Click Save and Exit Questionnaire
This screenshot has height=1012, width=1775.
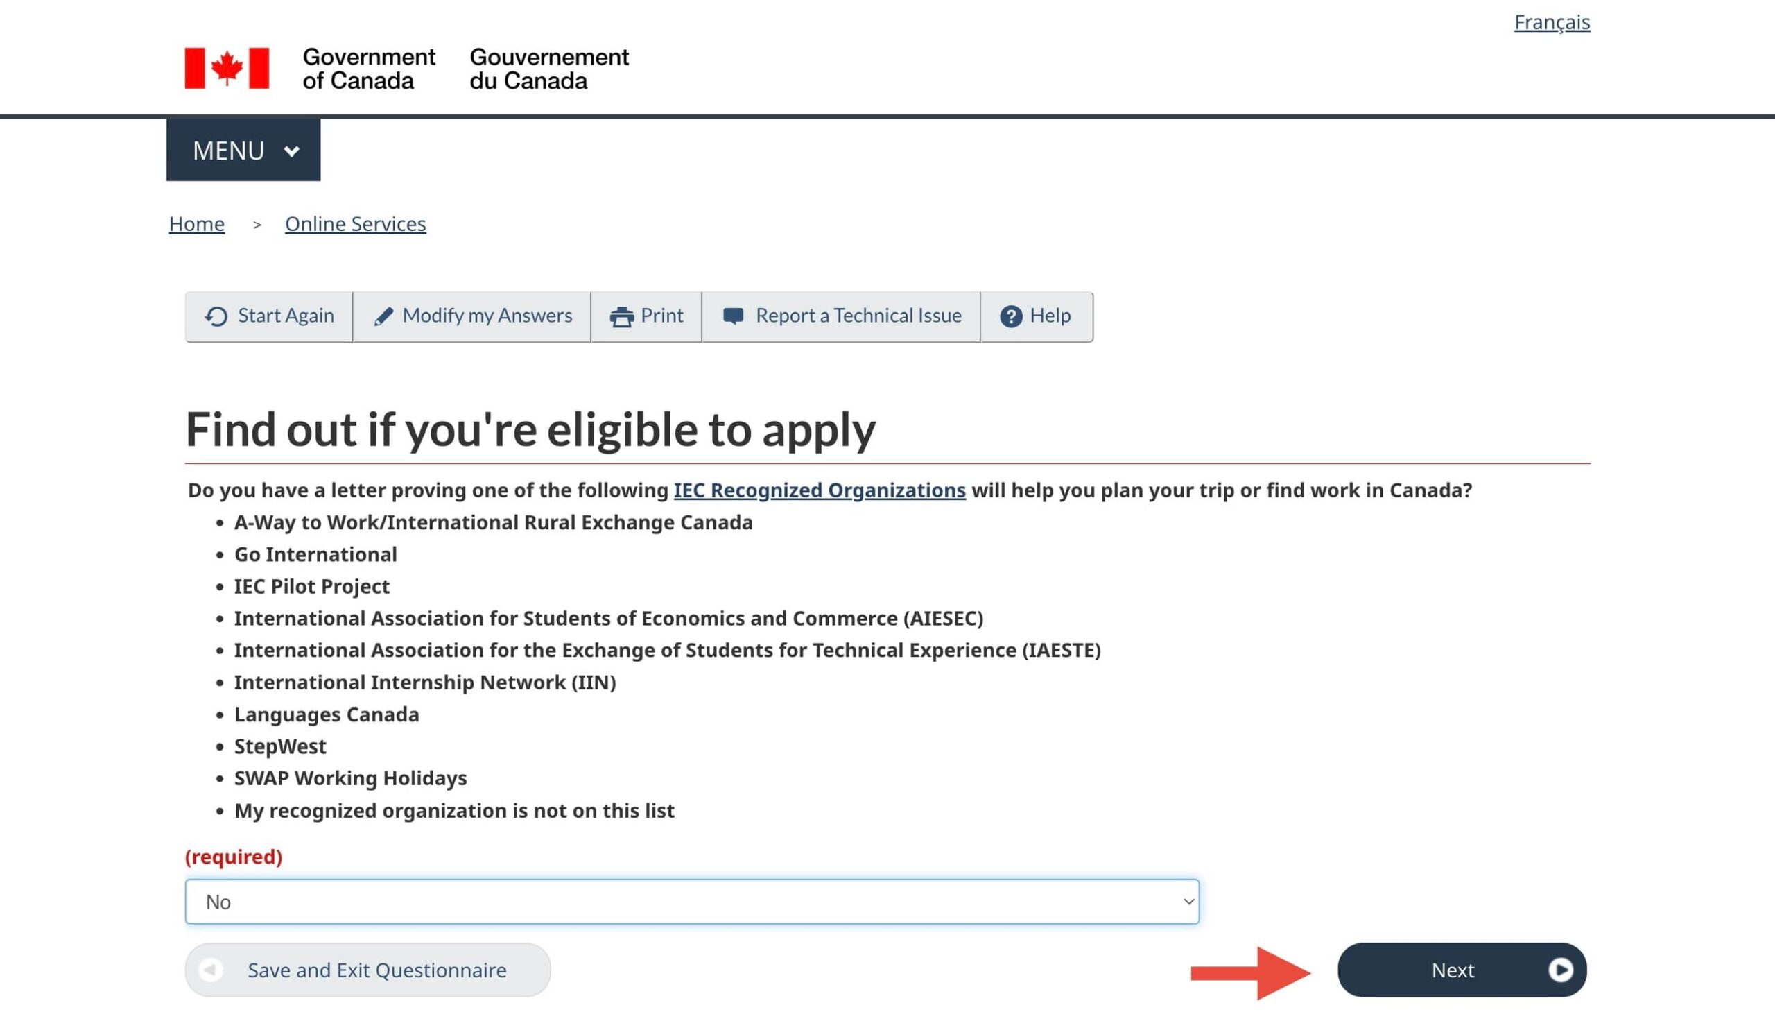click(376, 970)
